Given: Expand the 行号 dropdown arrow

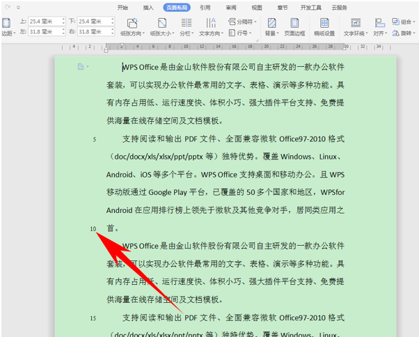Looking at the screenshot, I should point(251,33).
